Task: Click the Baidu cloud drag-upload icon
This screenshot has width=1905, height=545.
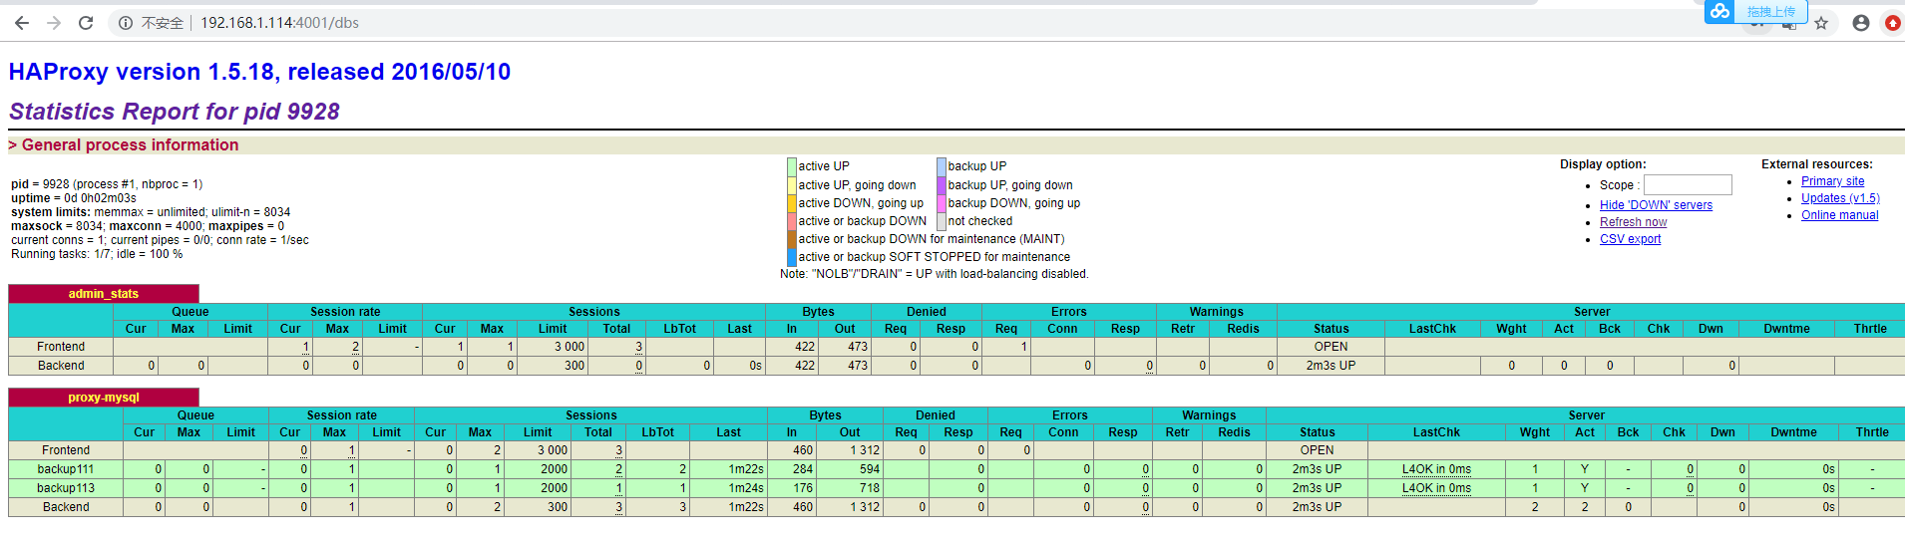Action: (1719, 11)
